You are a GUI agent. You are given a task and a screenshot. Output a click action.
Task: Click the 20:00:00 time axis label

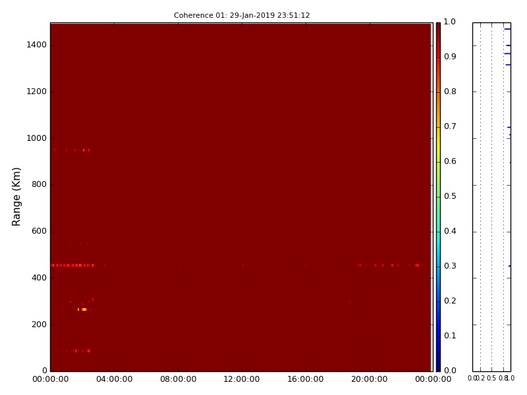[370, 379]
